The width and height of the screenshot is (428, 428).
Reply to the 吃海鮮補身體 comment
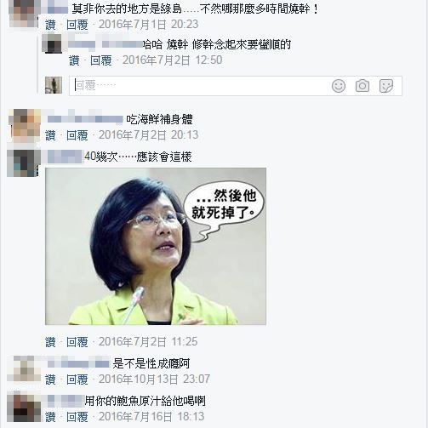77,135
